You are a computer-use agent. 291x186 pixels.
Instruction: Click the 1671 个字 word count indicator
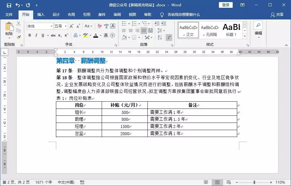point(44,182)
